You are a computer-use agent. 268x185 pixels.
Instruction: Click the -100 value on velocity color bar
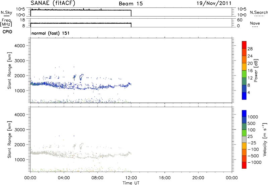point(253,149)
